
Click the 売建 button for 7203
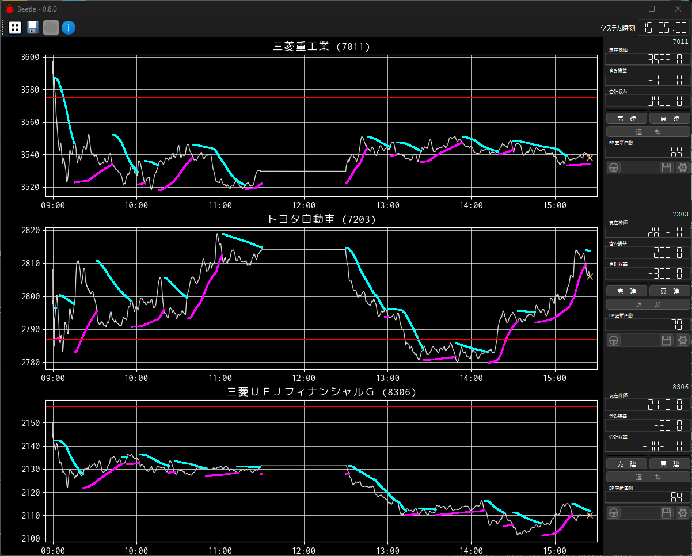pos(627,291)
